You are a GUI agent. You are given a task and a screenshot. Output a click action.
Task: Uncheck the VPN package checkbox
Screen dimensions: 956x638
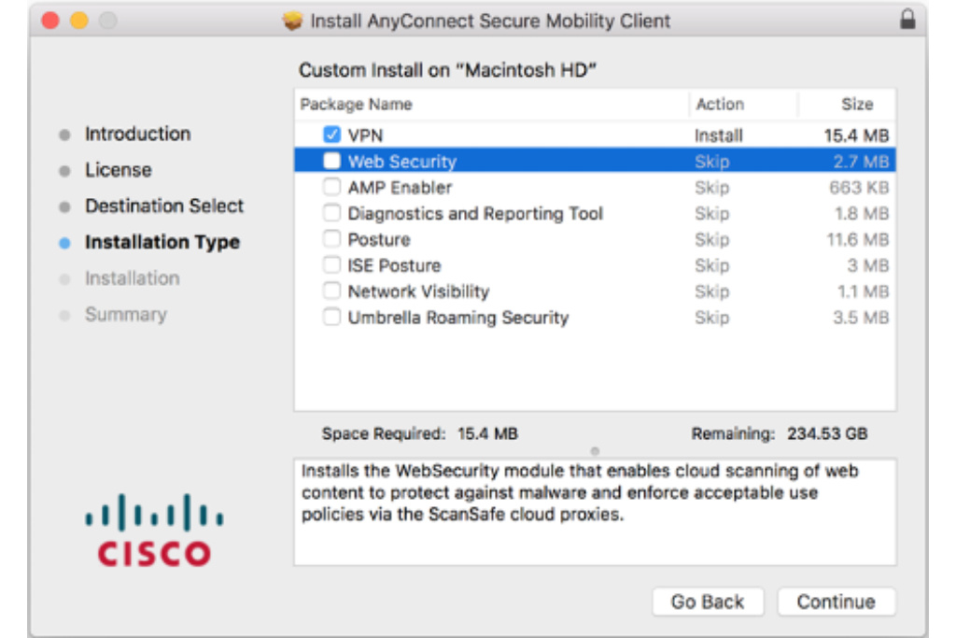[331, 135]
